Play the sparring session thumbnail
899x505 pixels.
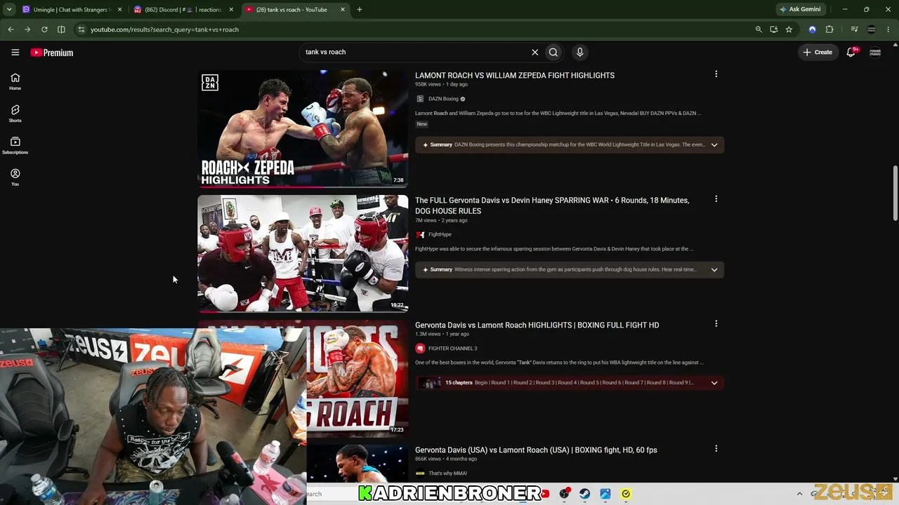click(x=303, y=253)
